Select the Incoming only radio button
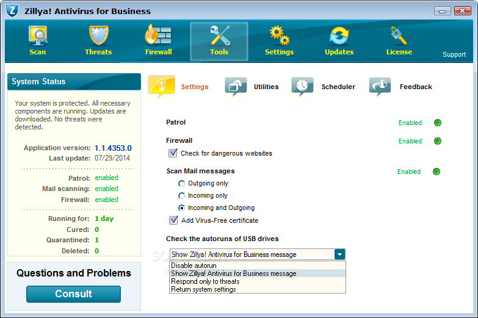The height and width of the screenshot is (318, 478). click(181, 195)
